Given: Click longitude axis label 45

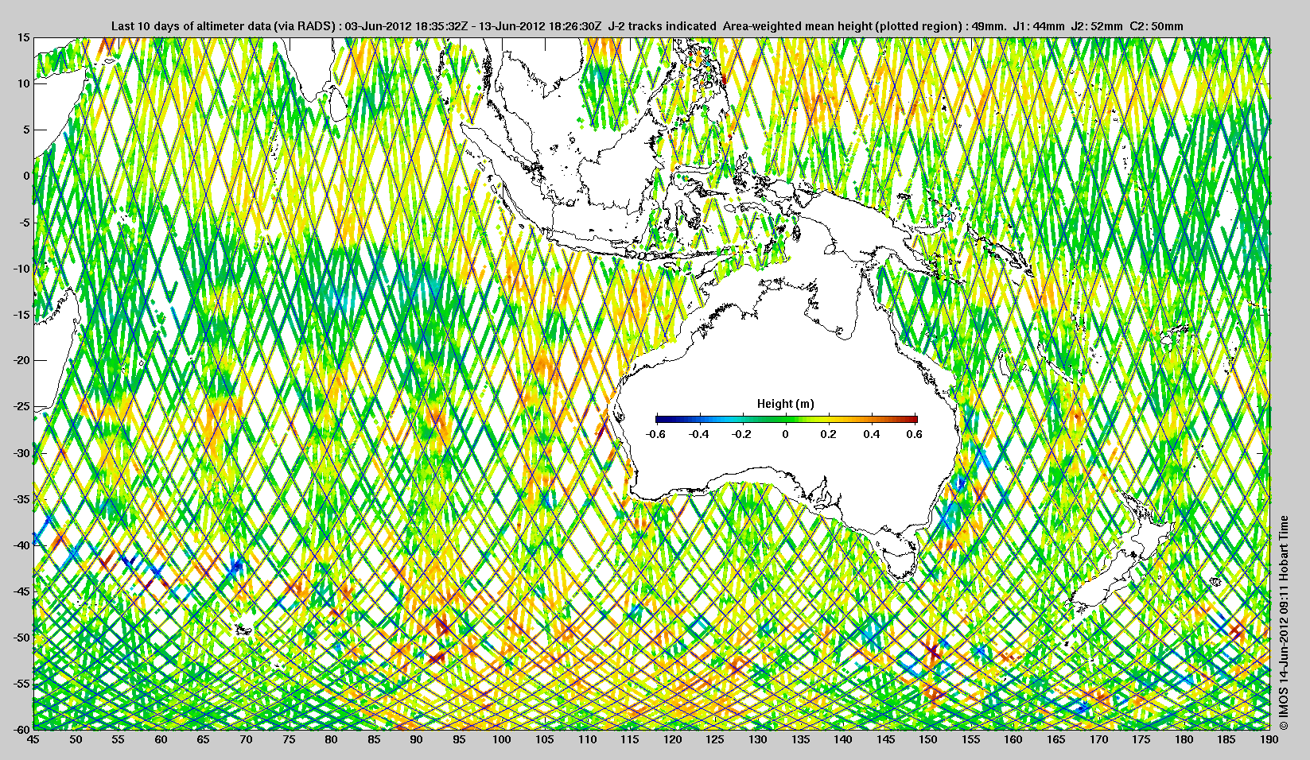Looking at the screenshot, I should coord(33,739).
